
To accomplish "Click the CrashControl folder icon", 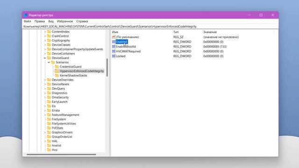I will [49, 36].
